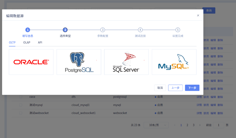The height and width of the screenshot is (138, 236).
Task: Click 禁用 in 测试websocket row
Action: (x=206, y=113)
